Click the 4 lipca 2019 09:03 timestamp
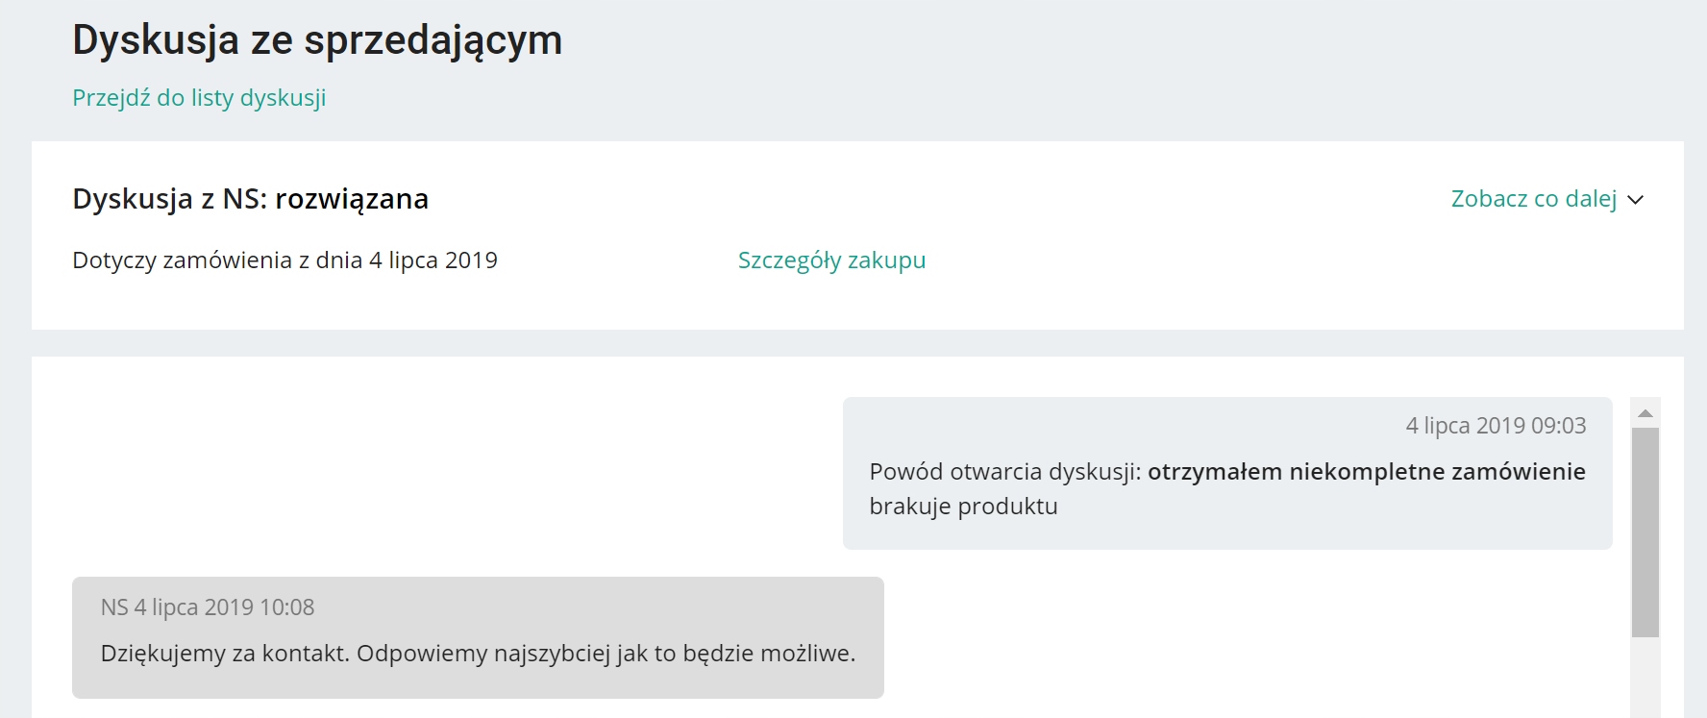 point(1496,426)
